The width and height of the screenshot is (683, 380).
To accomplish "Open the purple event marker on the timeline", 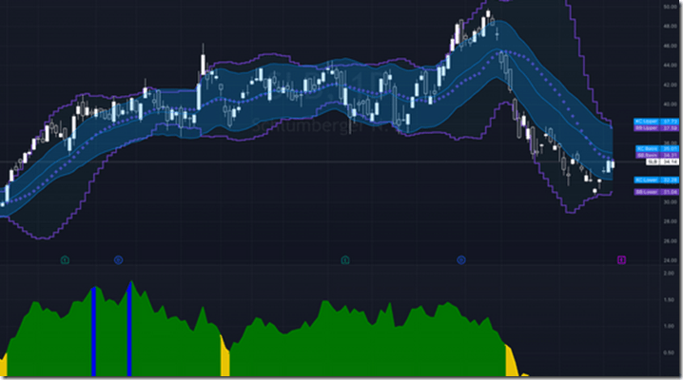I will point(621,260).
